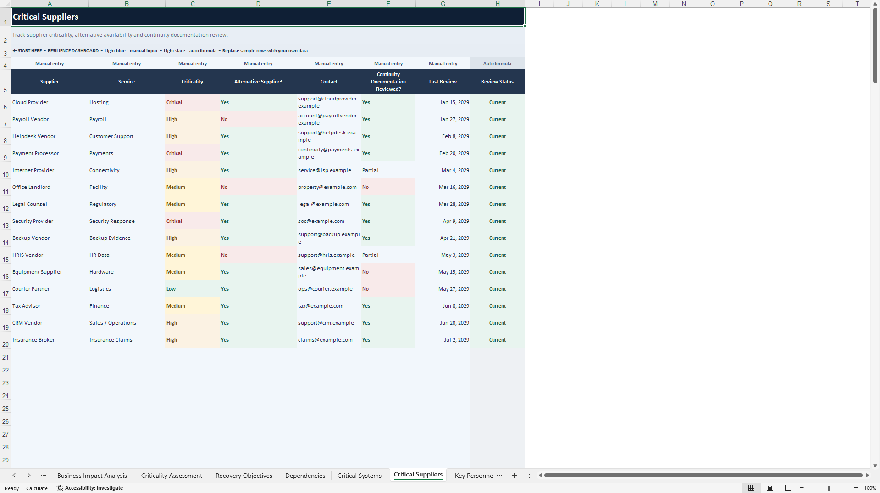Click the Critical Suppliers title cell
Viewport: 880px width, 493px height.
268,17
